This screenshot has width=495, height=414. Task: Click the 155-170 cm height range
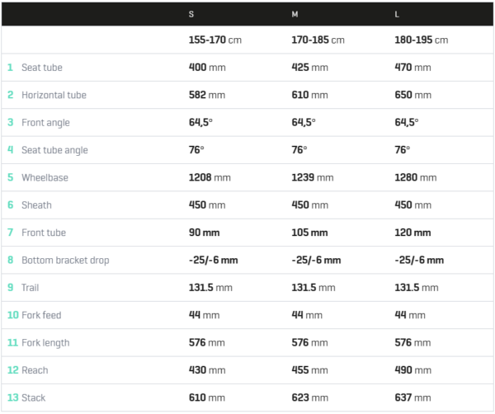(x=215, y=40)
